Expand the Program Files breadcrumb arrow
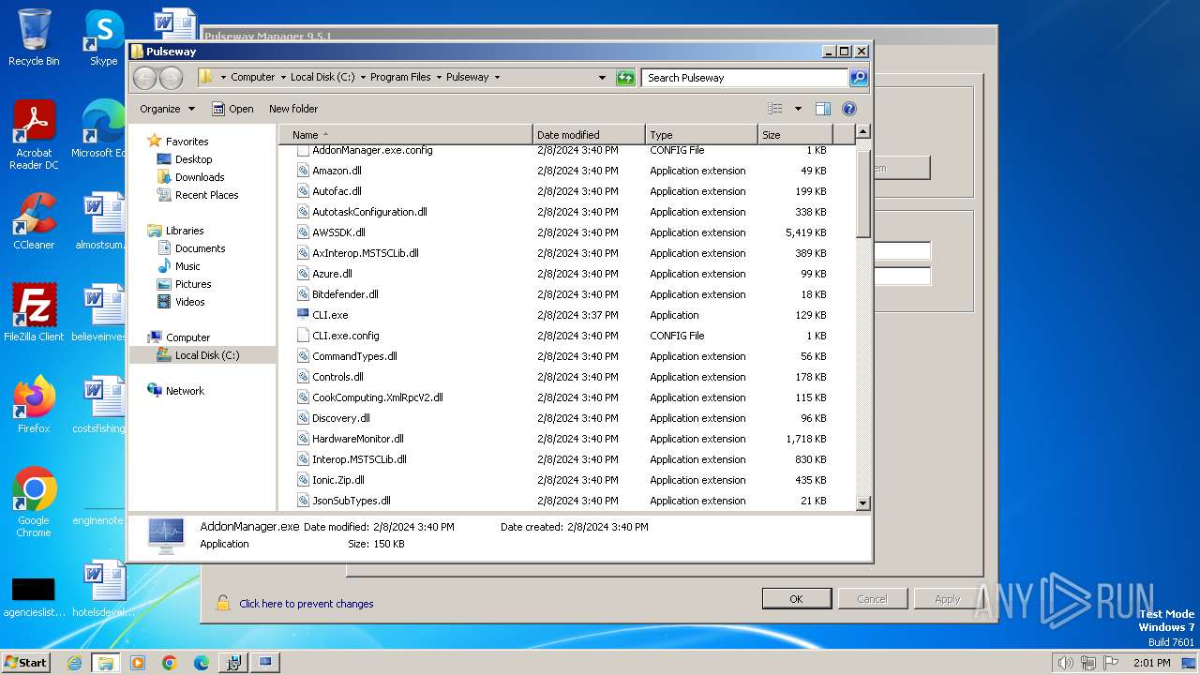Screen dimensions: 1200x675 click(x=438, y=78)
